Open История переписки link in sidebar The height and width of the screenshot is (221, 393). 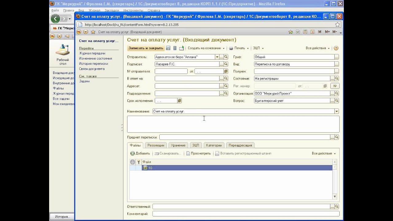[94, 64]
